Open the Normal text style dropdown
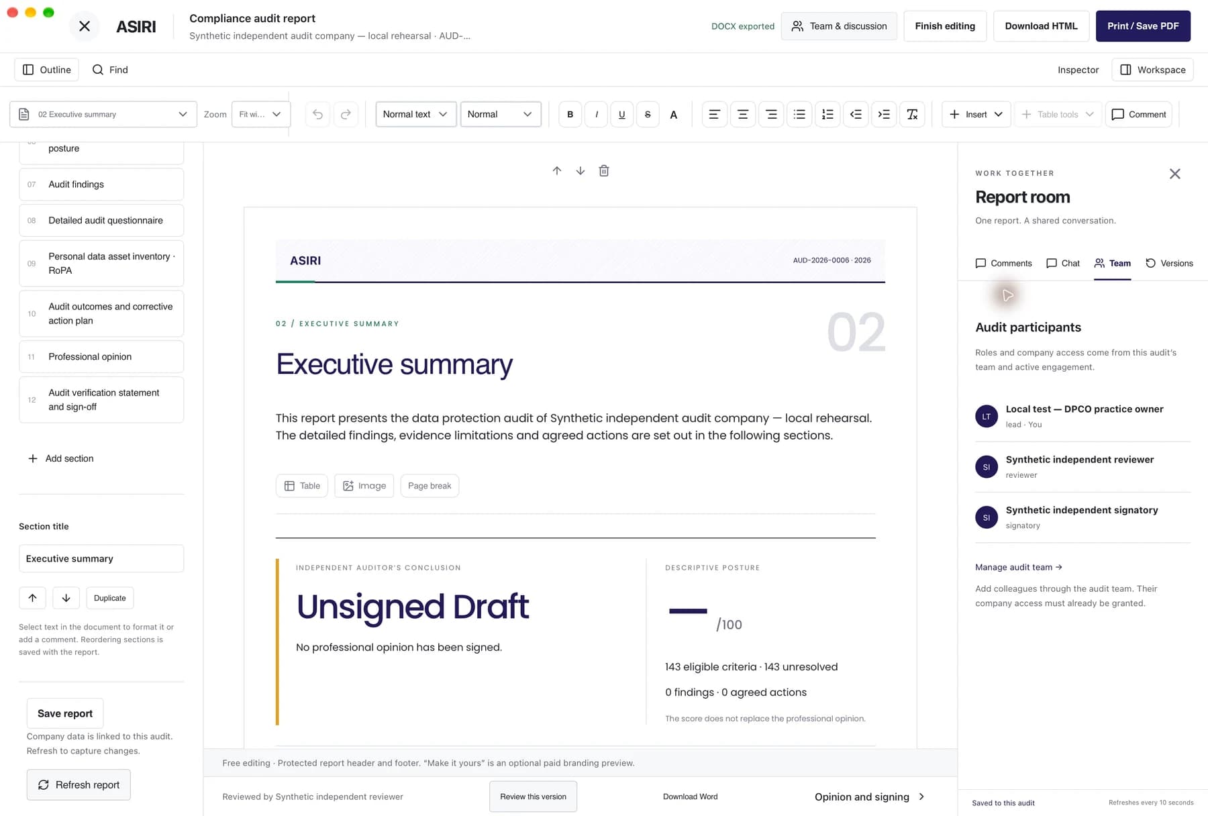The height and width of the screenshot is (816, 1208). (416, 114)
